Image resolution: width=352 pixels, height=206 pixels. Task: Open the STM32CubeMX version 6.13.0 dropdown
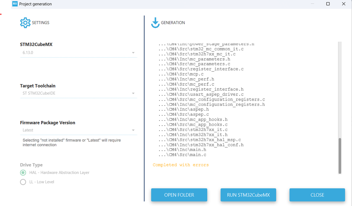(78, 53)
